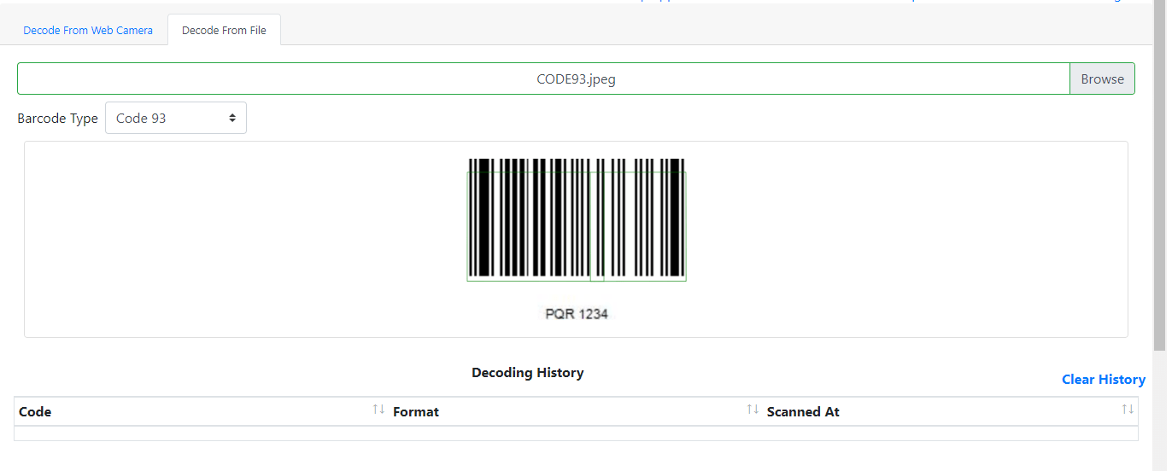Viewport: 1172px width, 471px height.
Task: Click the vertical page scrollbar thumb
Action: click(1159, 171)
